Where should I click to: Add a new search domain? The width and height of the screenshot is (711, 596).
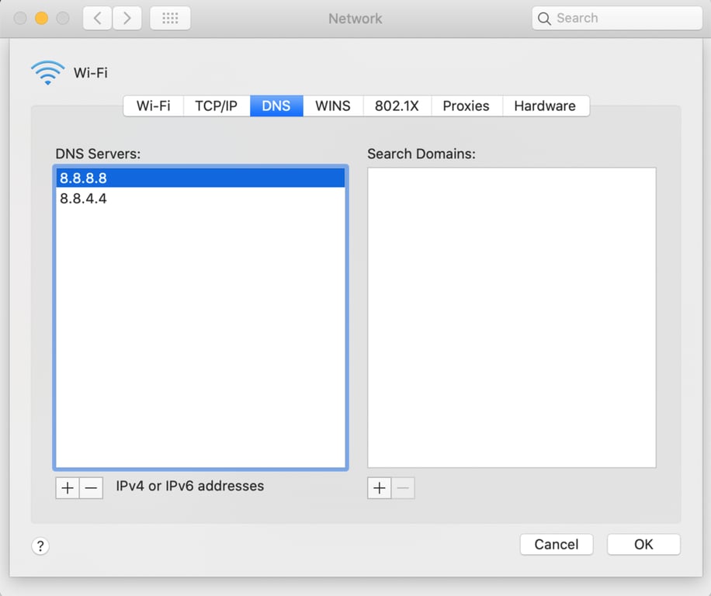(x=379, y=487)
